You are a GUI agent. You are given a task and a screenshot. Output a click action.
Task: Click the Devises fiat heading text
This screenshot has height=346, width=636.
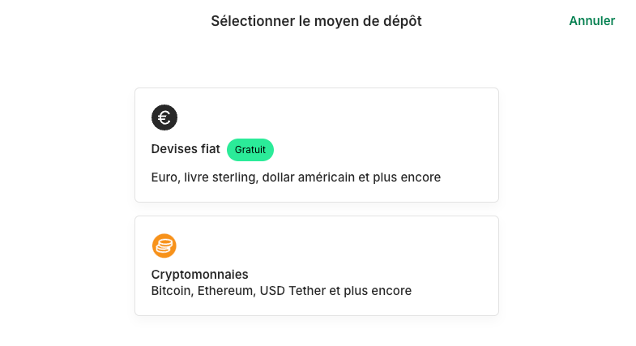pyautogui.click(x=186, y=150)
